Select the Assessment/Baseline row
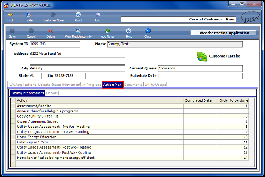The image size is (265, 177). (129, 106)
